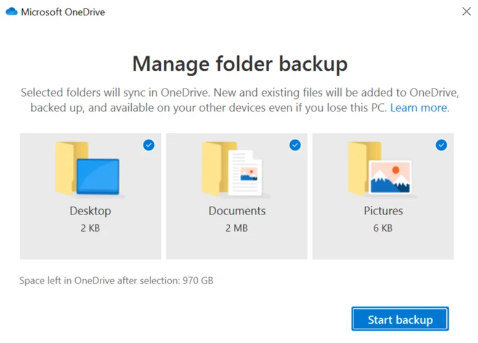The width and height of the screenshot is (478, 343).
Task: Click the space left 970 GB text
Action: (x=116, y=280)
